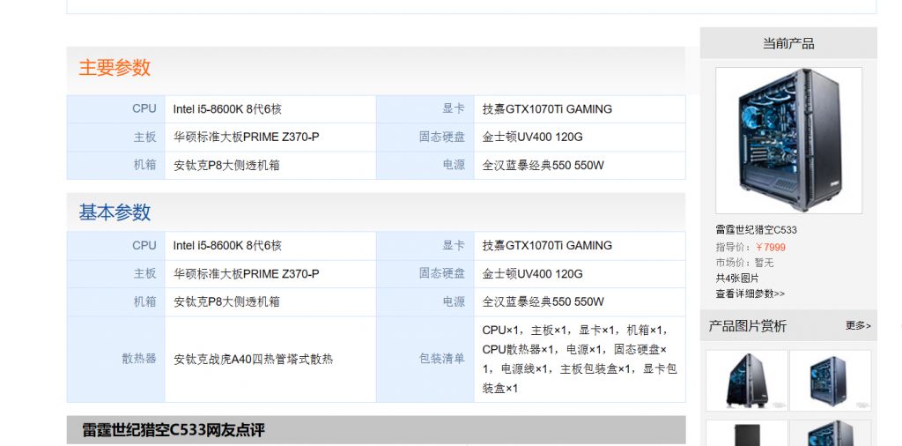Image resolution: width=902 pixels, height=446 pixels.
Task: Click 华硕标准大板PRIME Z370-P in 主要参数 table
Action: [x=247, y=137]
